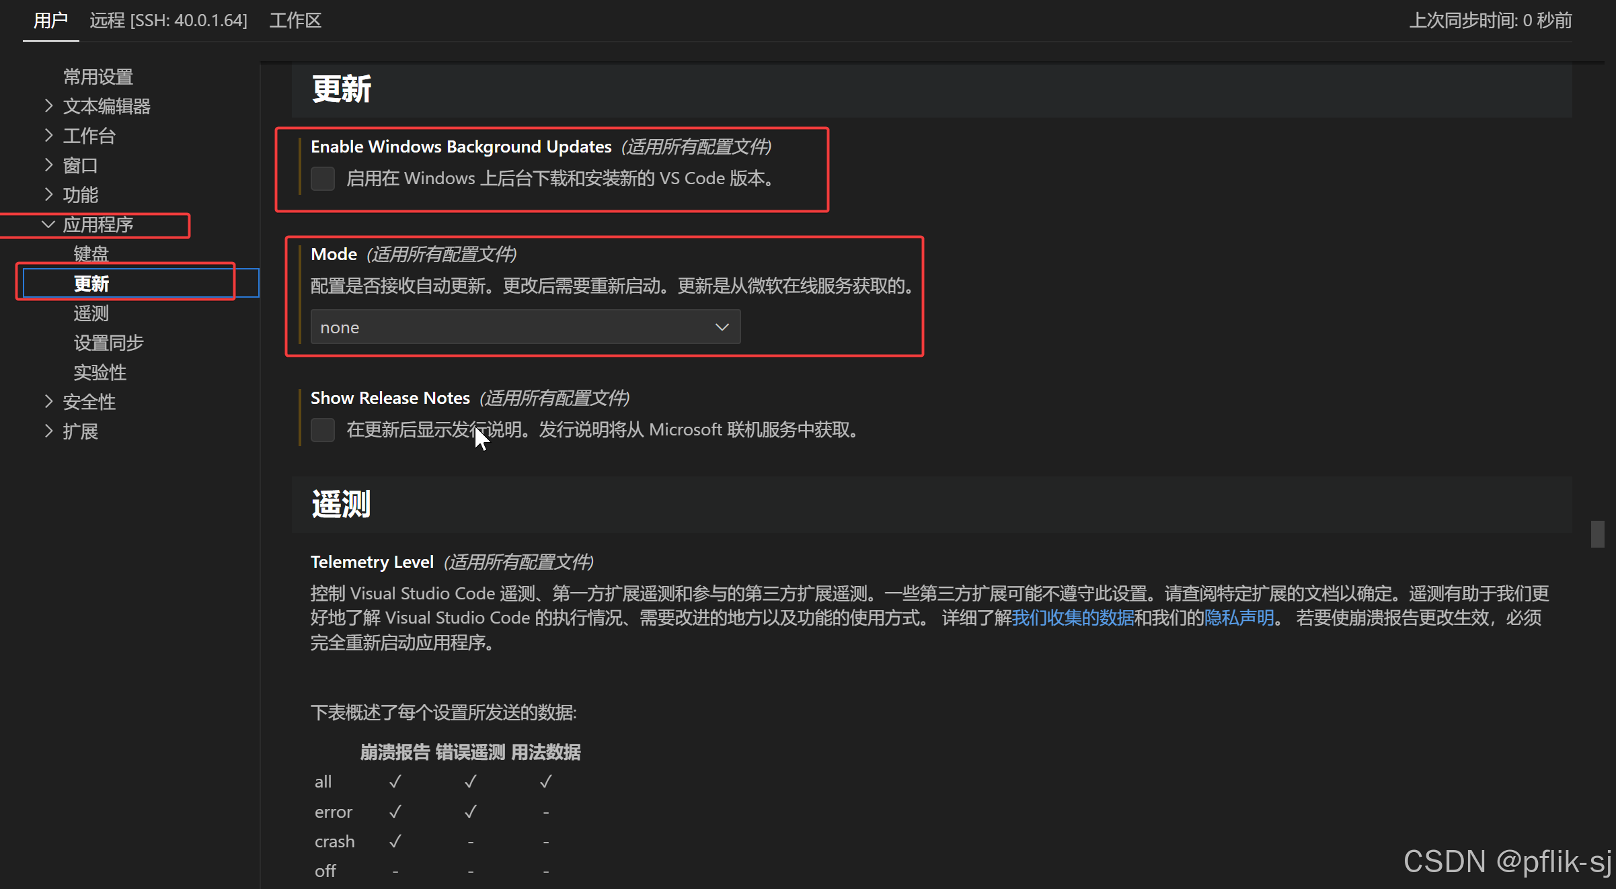
Task: Select 设置同步 in settings tree
Action: (108, 342)
